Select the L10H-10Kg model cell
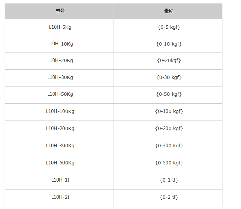The image size is (241, 209). [60, 44]
